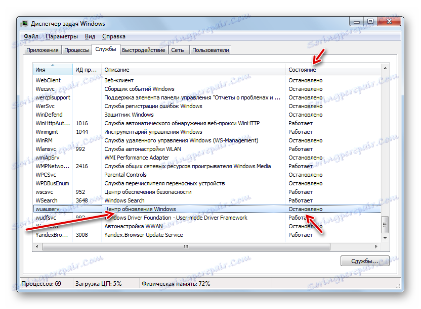Select the WinRM service row

click(207, 140)
